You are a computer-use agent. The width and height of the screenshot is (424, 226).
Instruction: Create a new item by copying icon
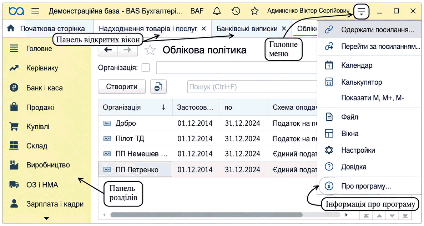[x=158, y=87]
